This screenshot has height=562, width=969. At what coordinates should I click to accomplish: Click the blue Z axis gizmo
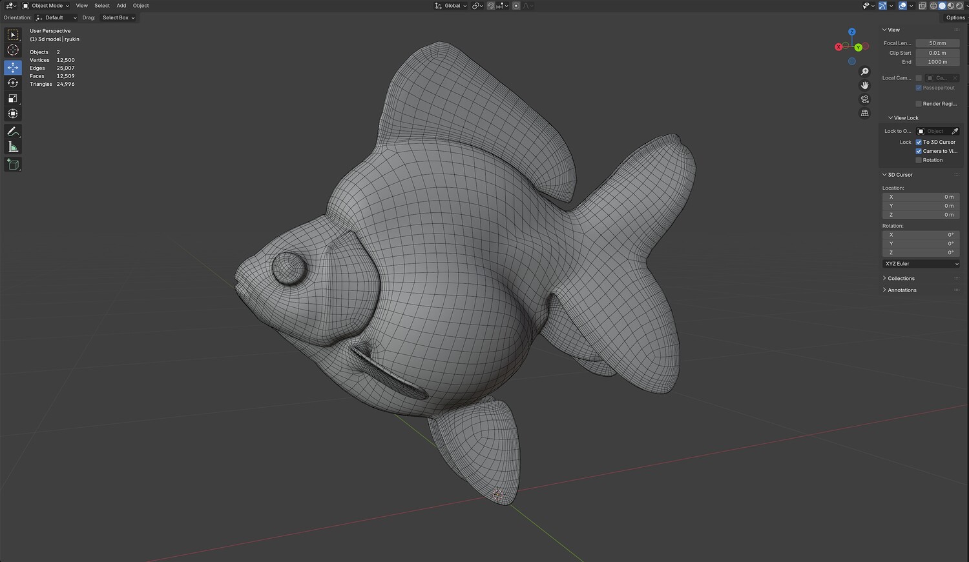click(852, 32)
